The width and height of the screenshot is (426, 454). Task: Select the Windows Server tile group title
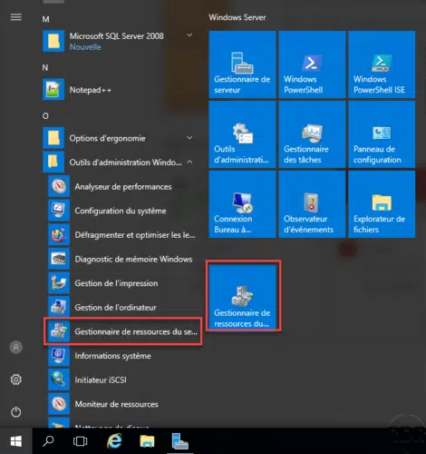point(237,17)
